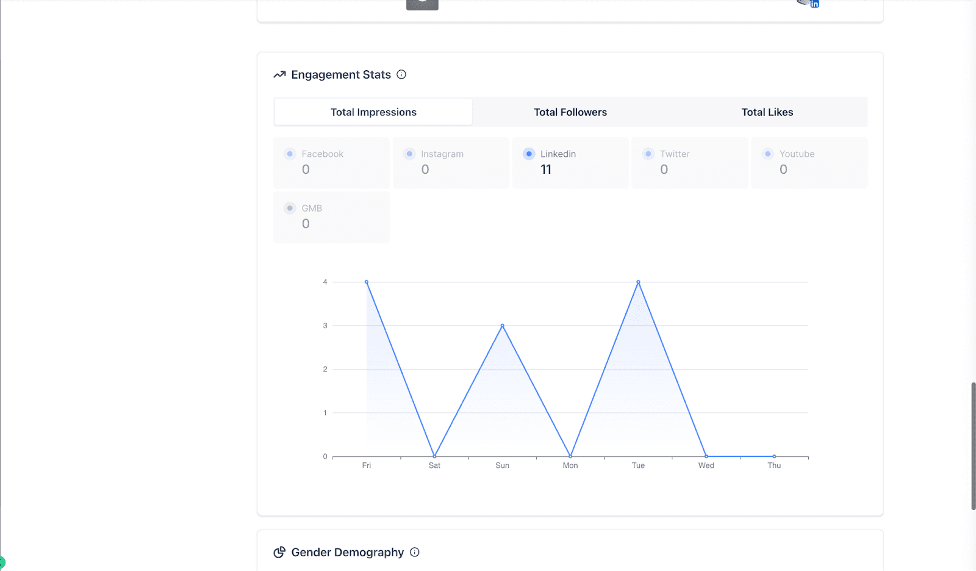Toggle the Facebook series indicator
This screenshot has width=976, height=571.
290,154
